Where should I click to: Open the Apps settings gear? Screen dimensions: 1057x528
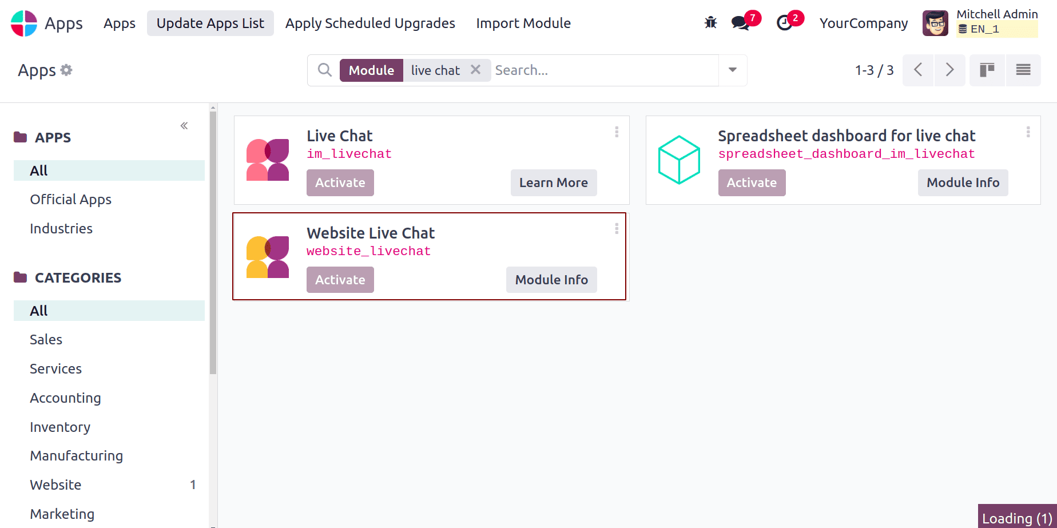67,70
